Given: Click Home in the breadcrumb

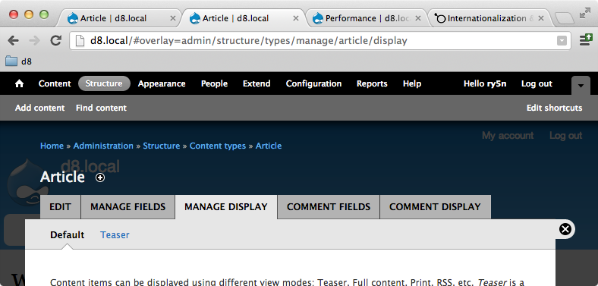Looking at the screenshot, I should 52,146.
